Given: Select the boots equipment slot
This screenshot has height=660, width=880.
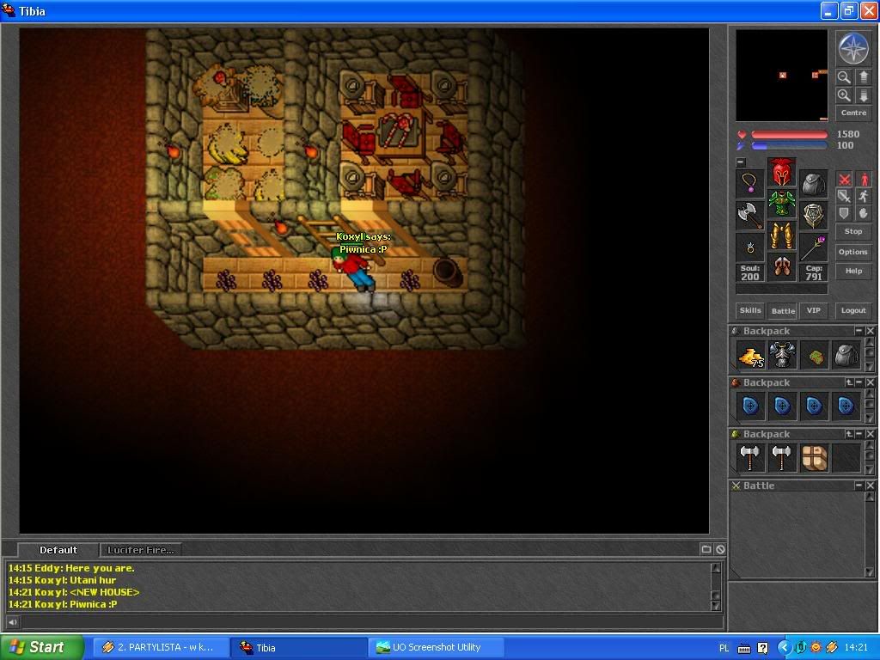Looking at the screenshot, I should coord(782,268).
